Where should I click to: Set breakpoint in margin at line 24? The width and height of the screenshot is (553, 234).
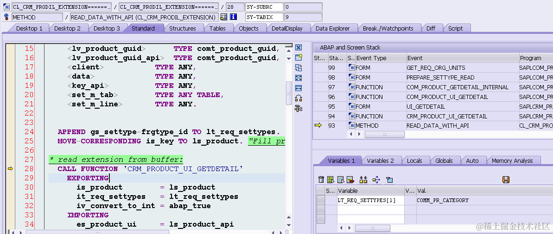10,132
